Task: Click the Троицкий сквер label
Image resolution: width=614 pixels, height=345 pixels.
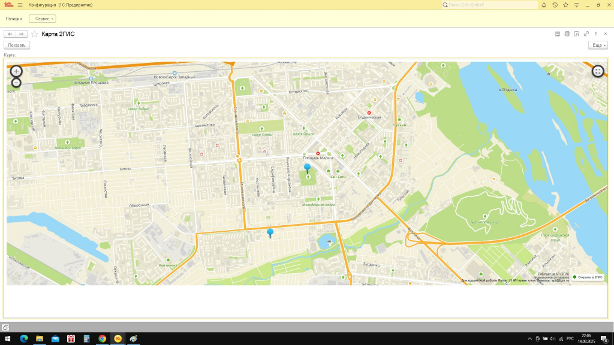Action: [67, 149]
